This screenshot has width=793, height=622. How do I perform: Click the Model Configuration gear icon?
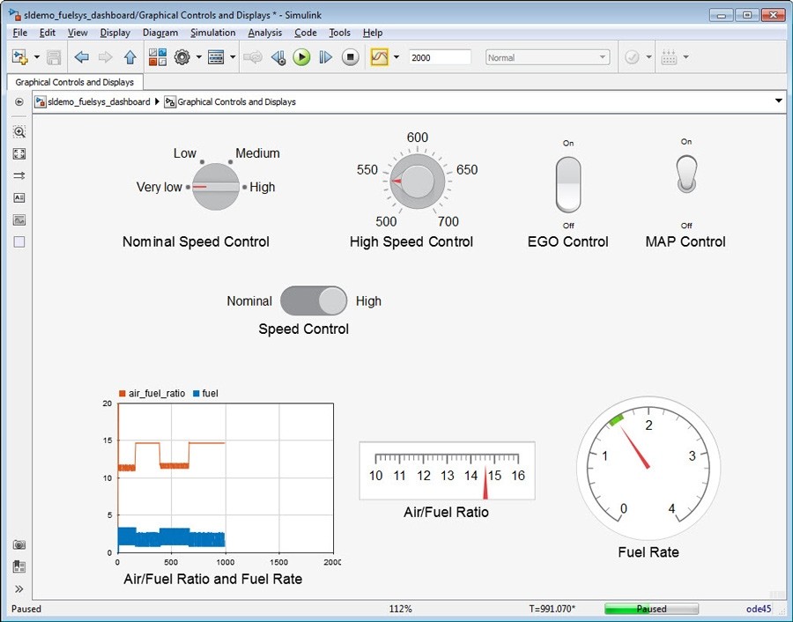[182, 57]
